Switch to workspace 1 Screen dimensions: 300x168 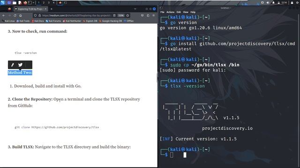[x=38, y=3]
